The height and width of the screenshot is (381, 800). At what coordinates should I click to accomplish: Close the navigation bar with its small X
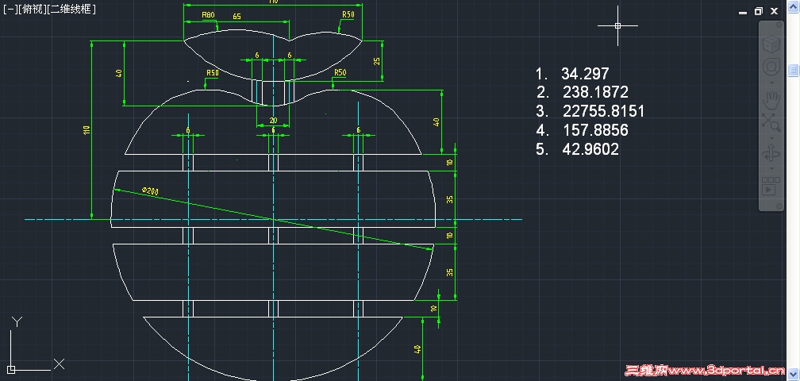pyautogui.click(x=779, y=25)
